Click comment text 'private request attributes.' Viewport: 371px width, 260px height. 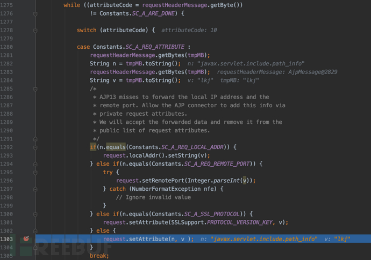click(x=143, y=114)
